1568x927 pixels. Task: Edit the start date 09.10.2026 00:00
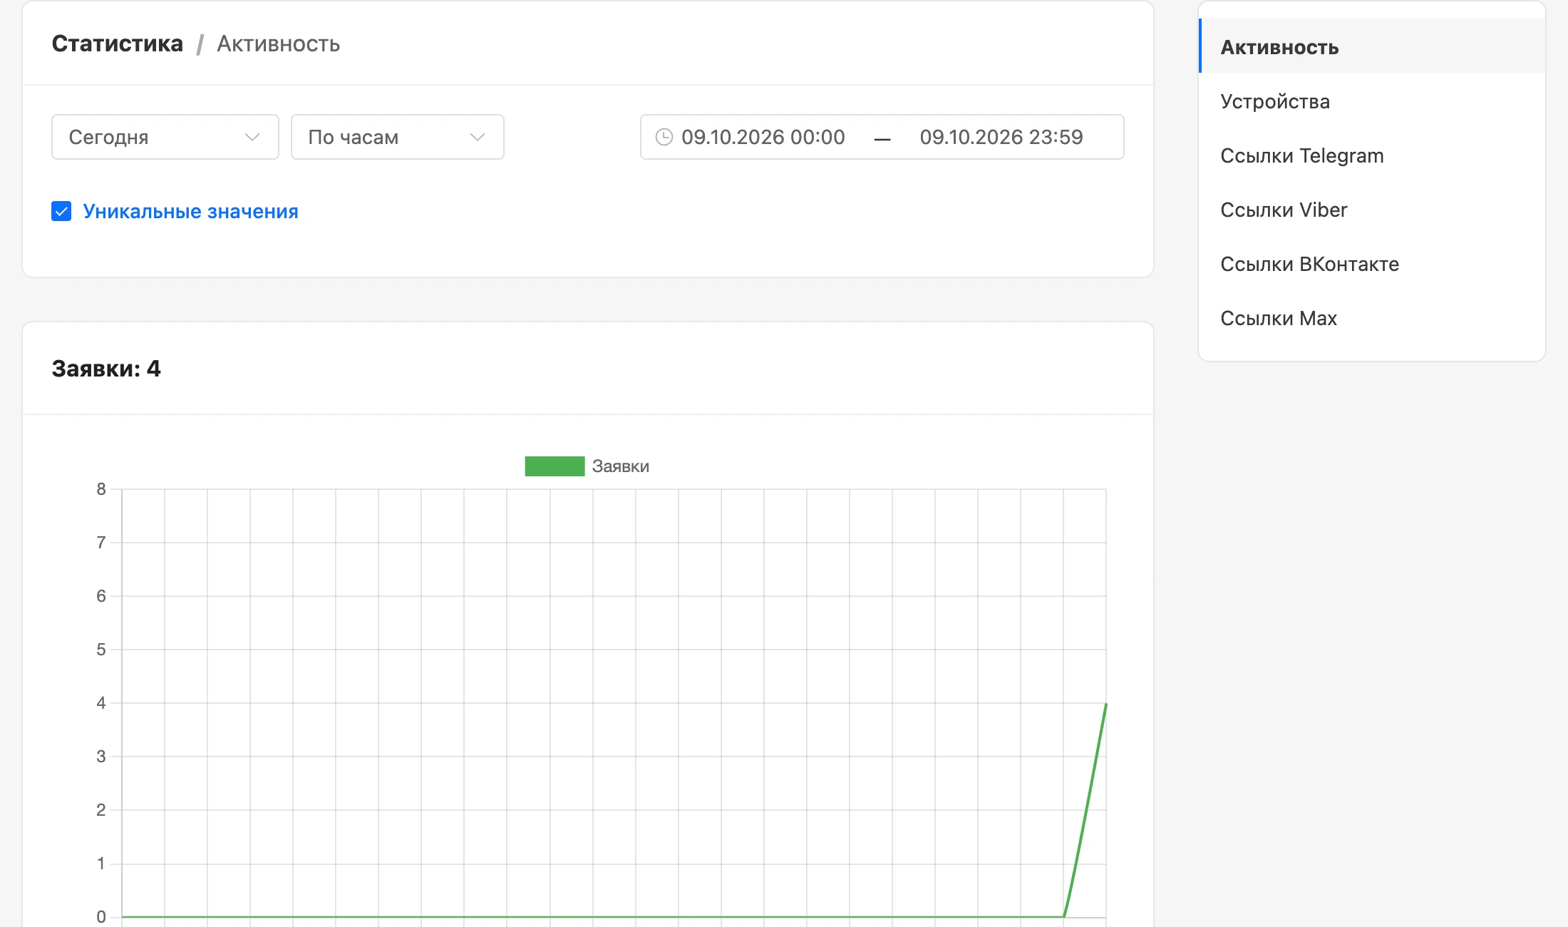763,137
